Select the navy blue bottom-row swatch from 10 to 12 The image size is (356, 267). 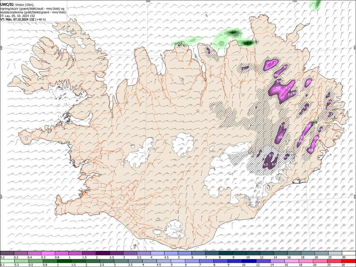coord(249,261)
